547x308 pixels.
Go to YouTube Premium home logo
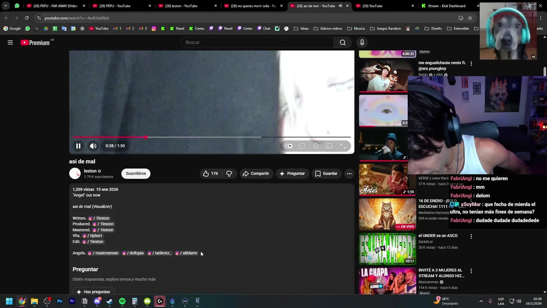(35, 42)
